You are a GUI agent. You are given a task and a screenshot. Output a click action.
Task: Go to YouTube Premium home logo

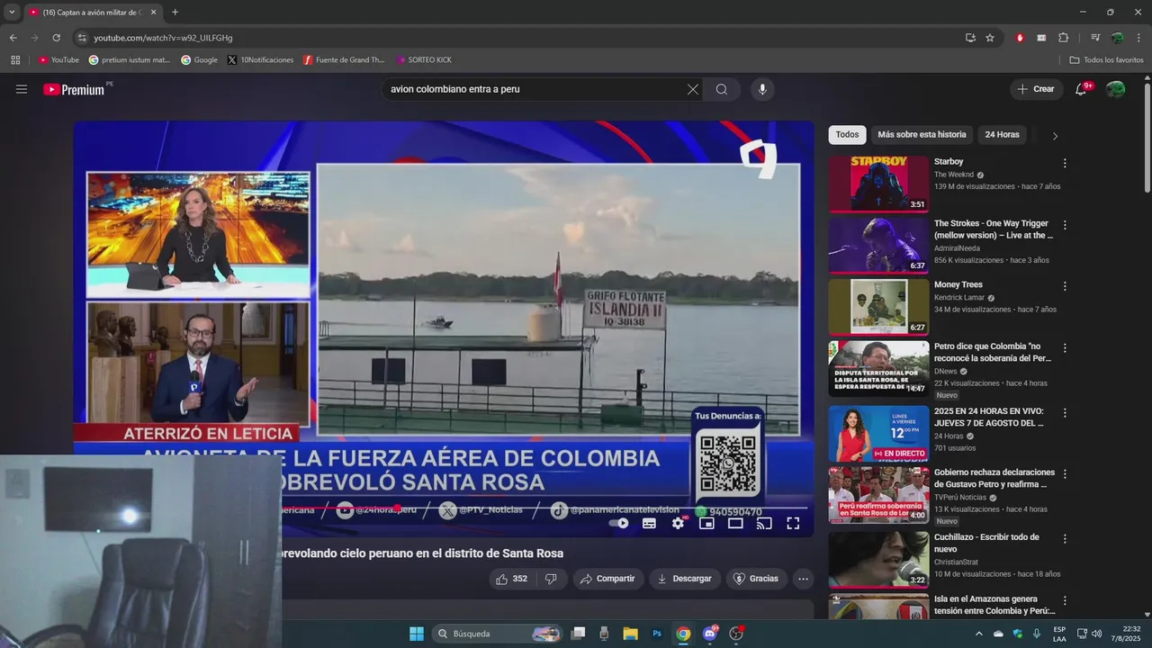(x=74, y=89)
